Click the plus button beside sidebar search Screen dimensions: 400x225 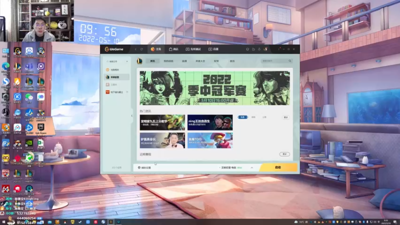127,61
